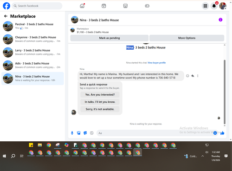The height and width of the screenshot is (171, 232).
Task: Send quick response Yes. Are you interested?
Action: click(100, 95)
